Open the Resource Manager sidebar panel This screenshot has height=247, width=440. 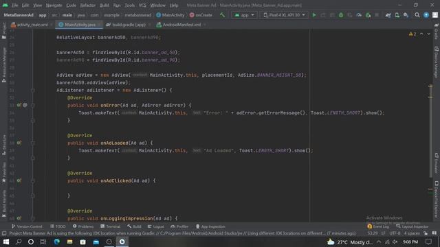[x=3, y=65]
